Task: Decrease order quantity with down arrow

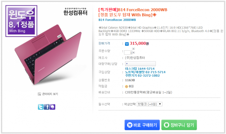Action: point(133,53)
